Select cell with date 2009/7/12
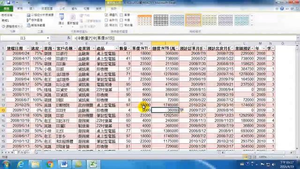Screen dimensions: 300x169 coord(18,110)
